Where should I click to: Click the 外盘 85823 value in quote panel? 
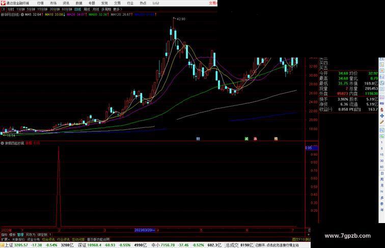tap(343, 94)
